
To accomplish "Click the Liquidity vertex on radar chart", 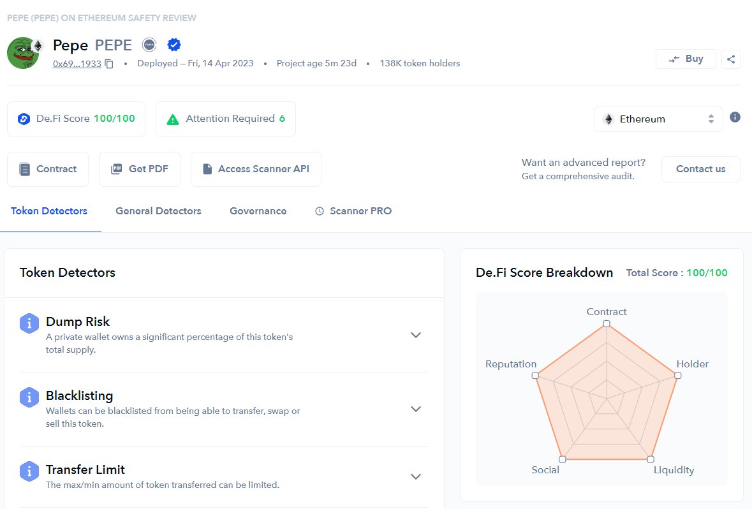I will tap(651, 460).
